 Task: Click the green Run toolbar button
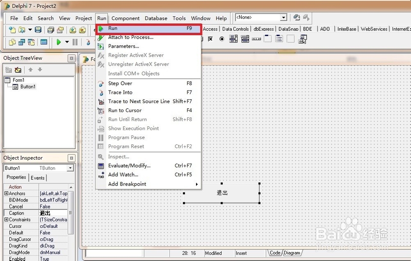(59, 42)
